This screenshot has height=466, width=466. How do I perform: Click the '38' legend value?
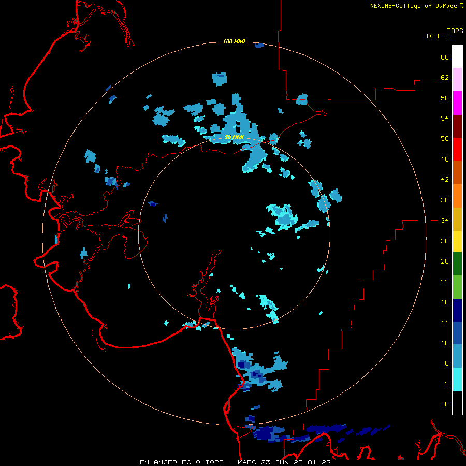[x=445, y=200]
